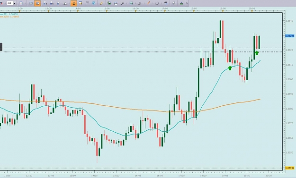Click the blue current price label 1.36235
This screenshot has height=178, width=296.
click(x=289, y=36)
